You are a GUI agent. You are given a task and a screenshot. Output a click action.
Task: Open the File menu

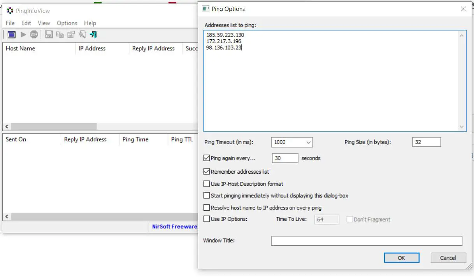[x=10, y=23]
